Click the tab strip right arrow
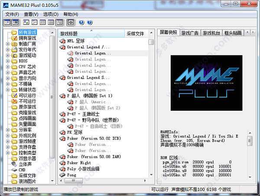Image resolution: width=260 pixels, height=196 pixels. tap(253, 32)
